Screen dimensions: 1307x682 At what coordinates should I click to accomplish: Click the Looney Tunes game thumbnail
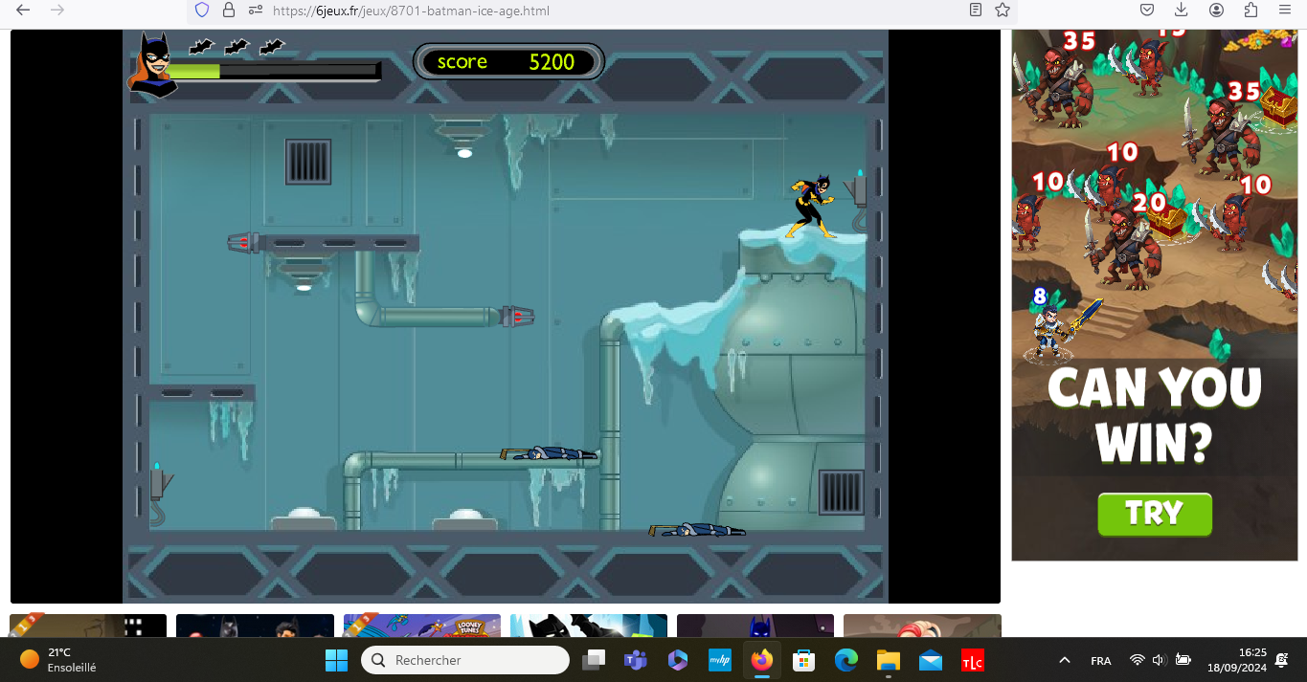click(x=422, y=627)
